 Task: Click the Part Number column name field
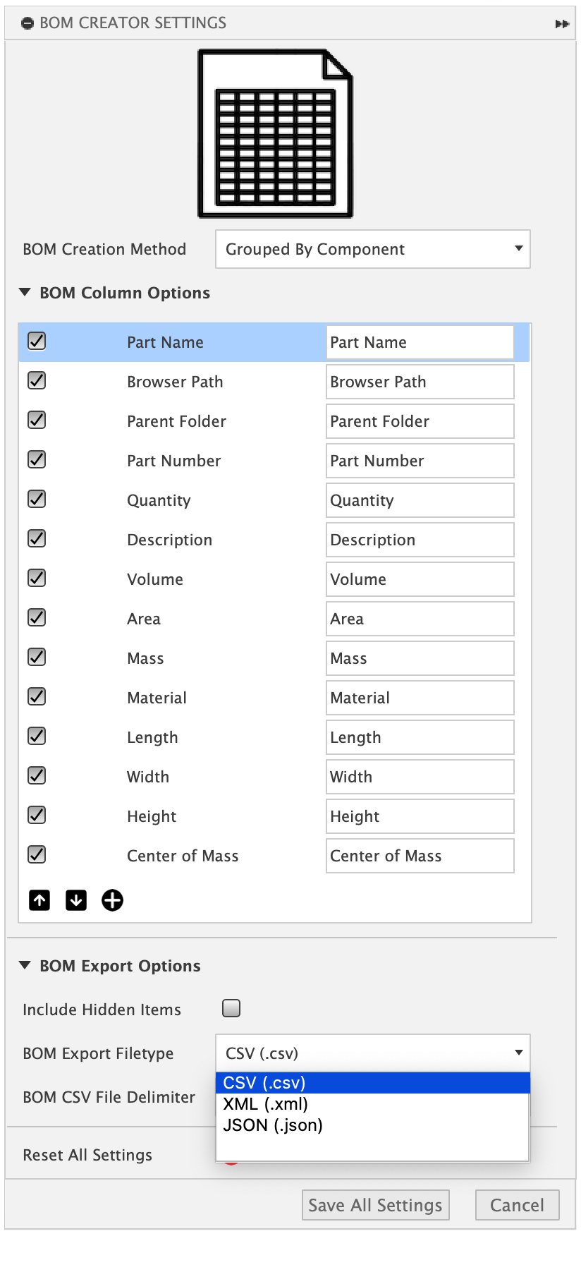420,461
